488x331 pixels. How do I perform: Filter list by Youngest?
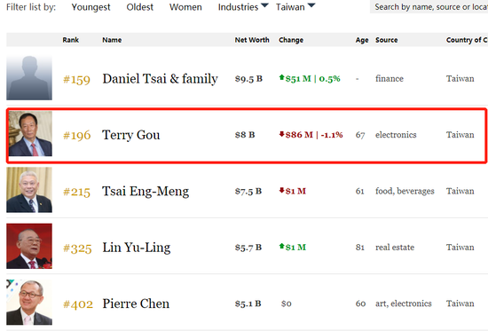click(x=91, y=7)
